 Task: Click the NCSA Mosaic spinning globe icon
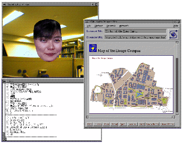(173, 34)
